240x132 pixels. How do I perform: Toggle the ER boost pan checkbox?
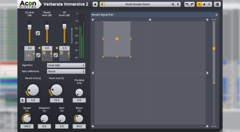57,48
